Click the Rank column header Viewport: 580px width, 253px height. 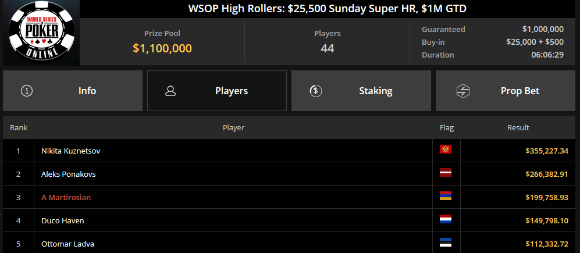coord(19,127)
